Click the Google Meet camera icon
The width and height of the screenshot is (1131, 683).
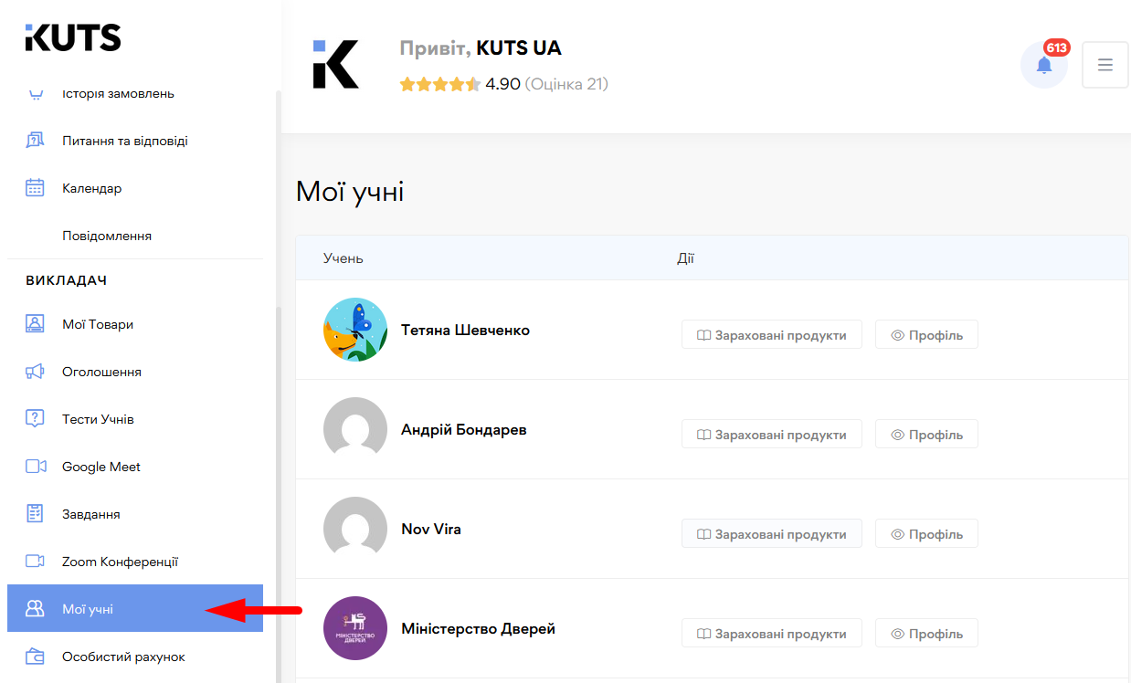tap(35, 467)
